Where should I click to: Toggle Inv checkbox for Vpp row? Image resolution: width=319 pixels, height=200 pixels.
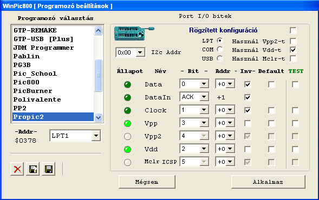pyautogui.click(x=248, y=123)
